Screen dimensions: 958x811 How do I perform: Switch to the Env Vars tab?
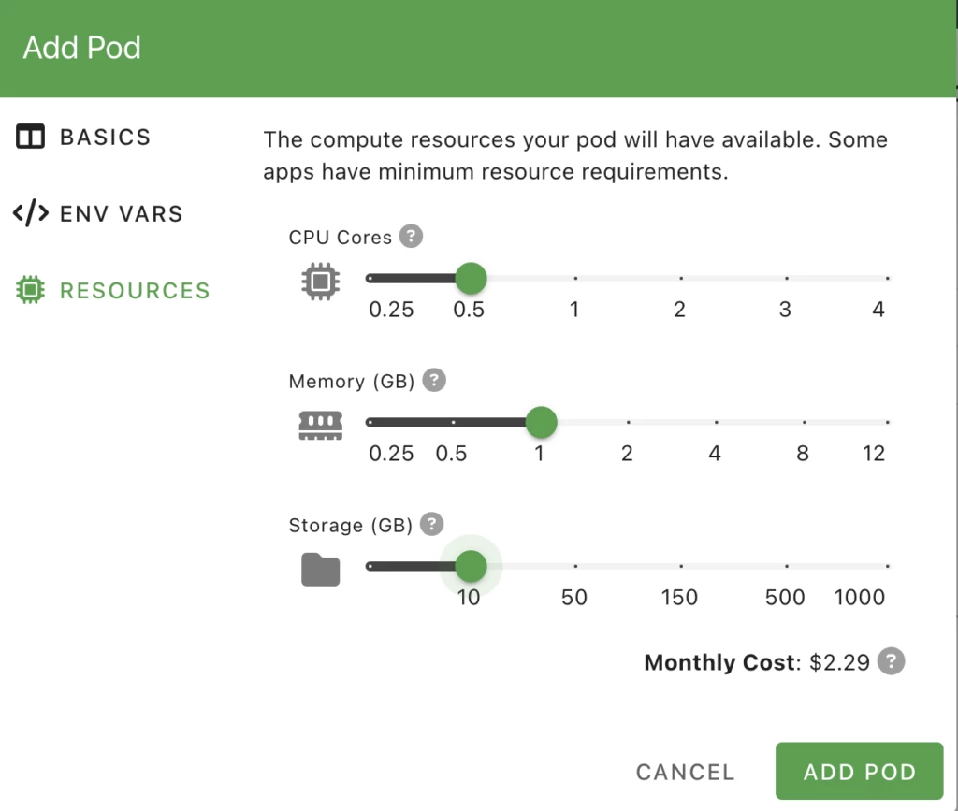(121, 214)
